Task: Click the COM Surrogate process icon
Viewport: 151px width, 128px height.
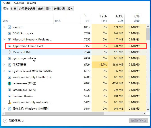Action: 9,33
